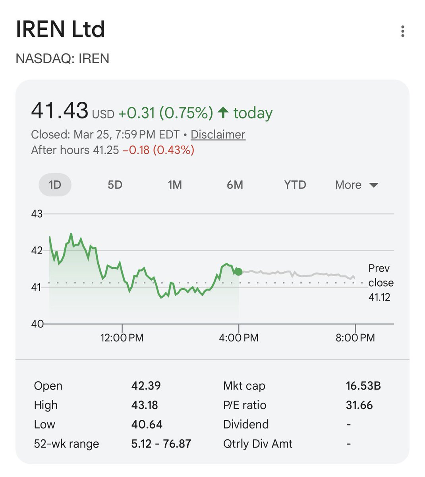Click the IREN Ltd title
Screen dimensions: 425x477
click(x=60, y=29)
